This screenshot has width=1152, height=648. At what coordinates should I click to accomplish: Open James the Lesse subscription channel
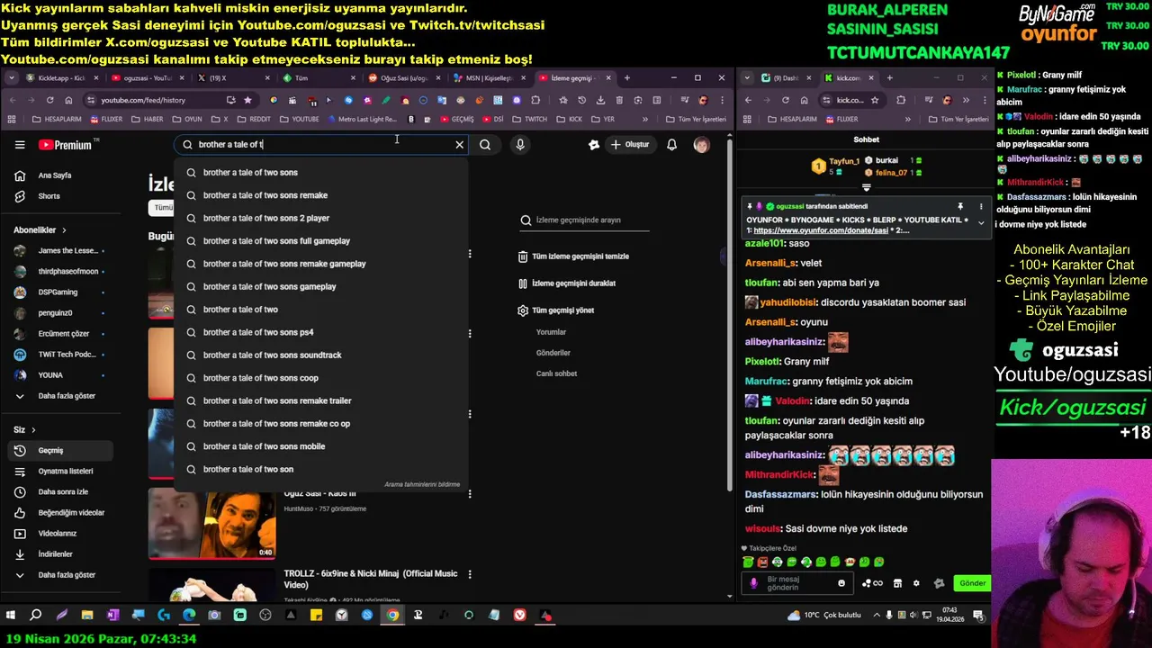59,250
